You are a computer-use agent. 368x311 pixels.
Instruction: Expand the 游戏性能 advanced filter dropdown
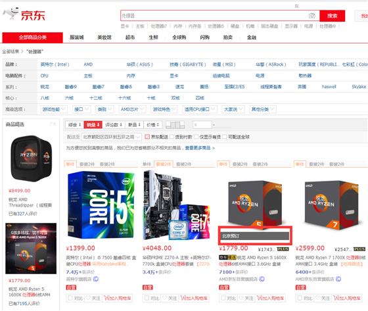tap(54, 109)
